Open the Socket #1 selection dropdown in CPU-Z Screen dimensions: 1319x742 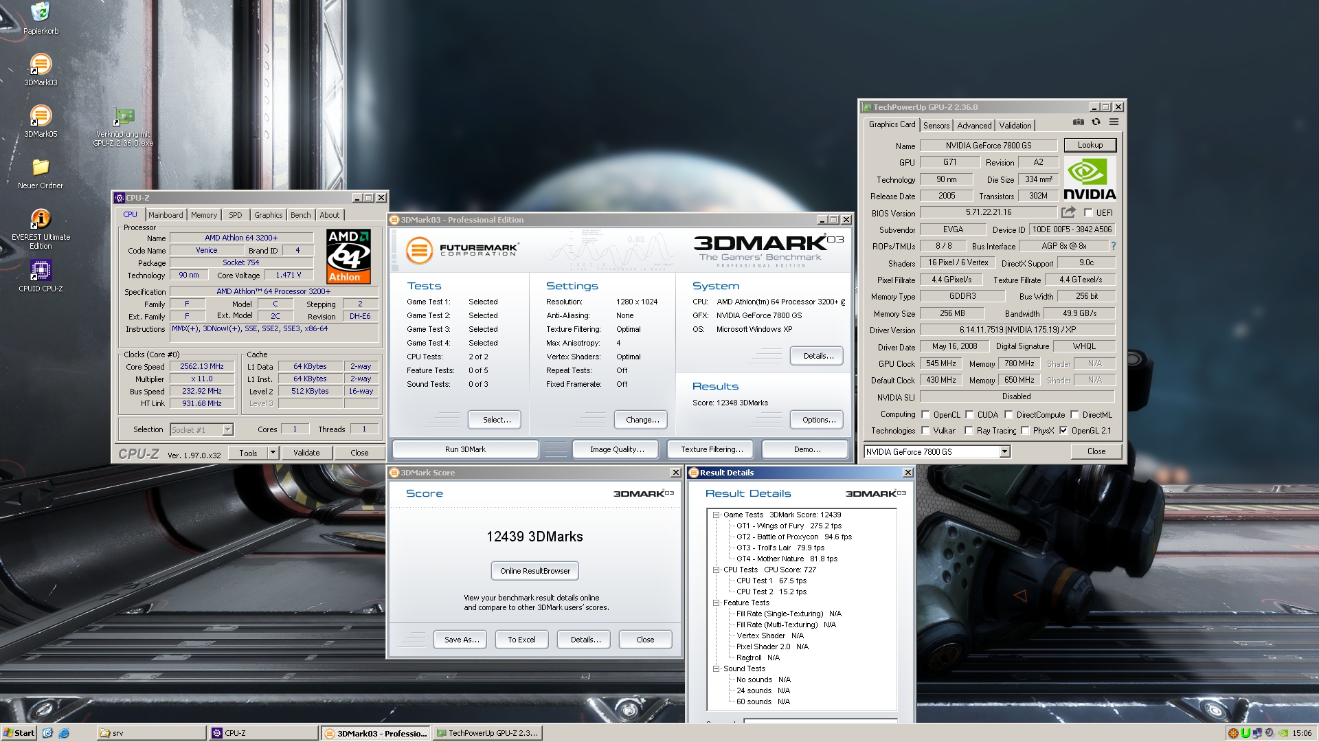227,429
